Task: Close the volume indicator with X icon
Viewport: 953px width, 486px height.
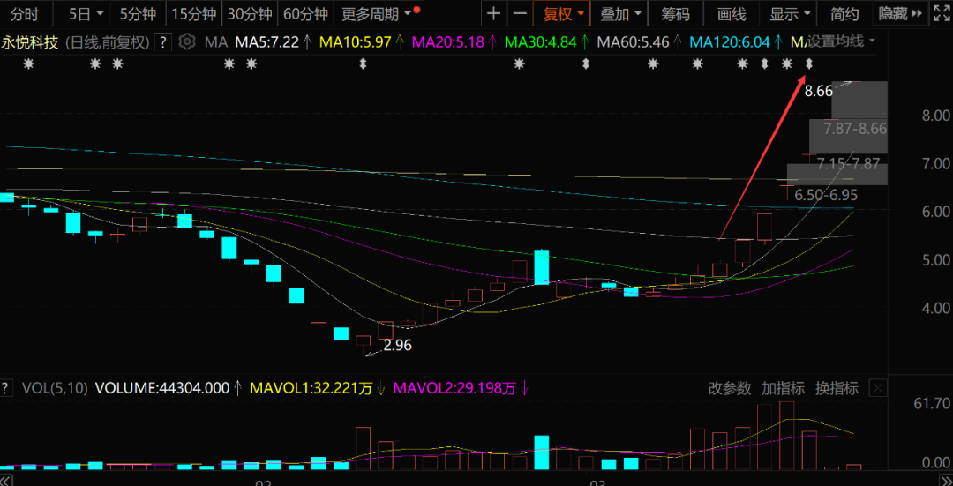Action: tap(879, 387)
